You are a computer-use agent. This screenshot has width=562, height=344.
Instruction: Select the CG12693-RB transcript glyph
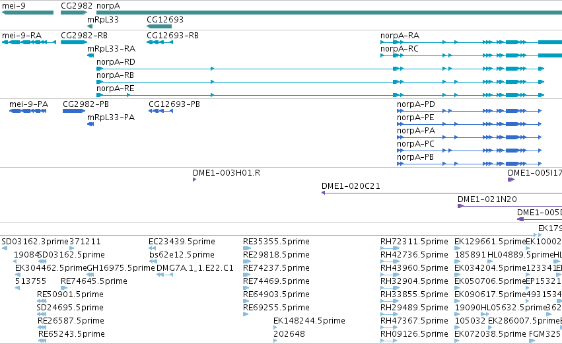pyautogui.click(x=160, y=42)
